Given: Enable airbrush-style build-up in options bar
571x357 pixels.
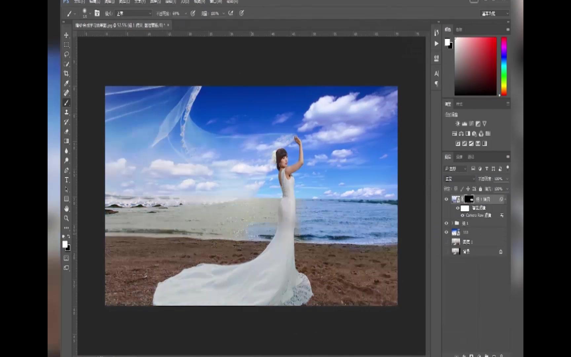Looking at the screenshot, I should [x=231, y=13].
